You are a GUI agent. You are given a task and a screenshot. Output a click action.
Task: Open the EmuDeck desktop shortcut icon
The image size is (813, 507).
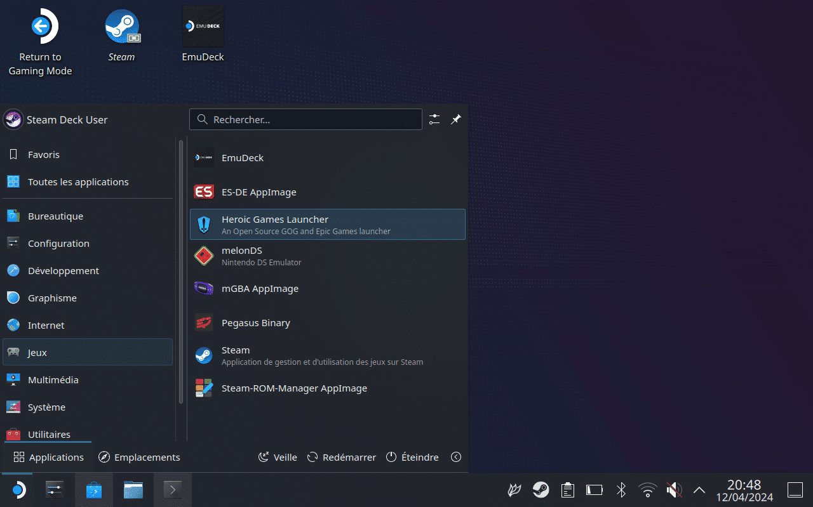pyautogui.click(x=203, y=28)
